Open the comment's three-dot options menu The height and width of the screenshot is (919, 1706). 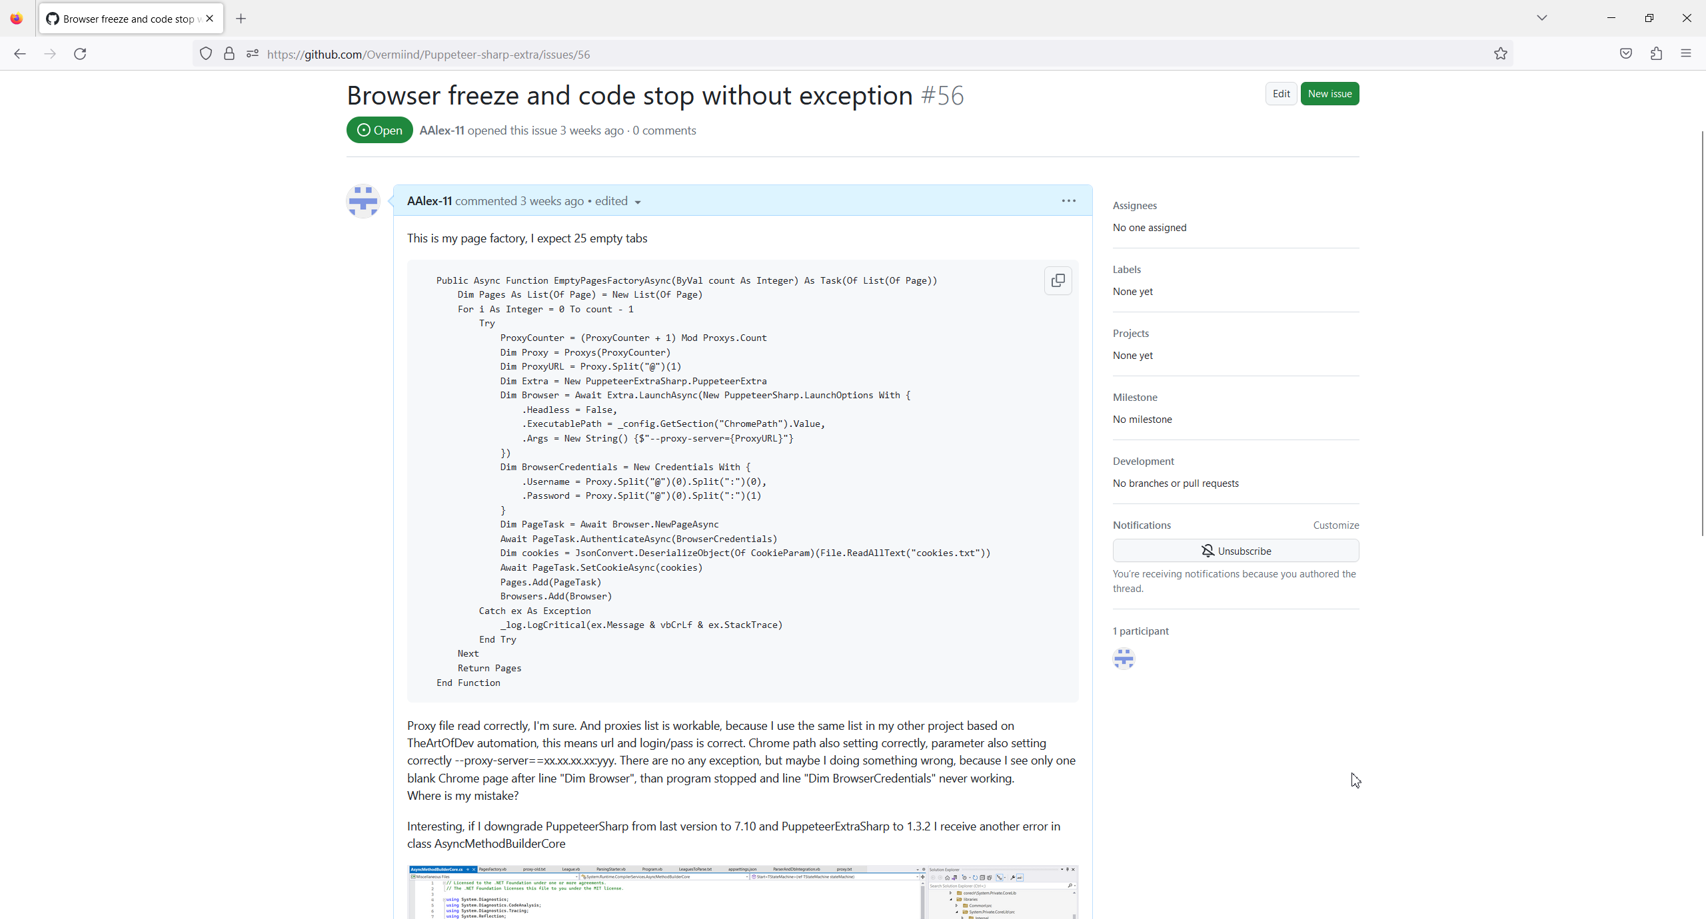[1068, 200]
